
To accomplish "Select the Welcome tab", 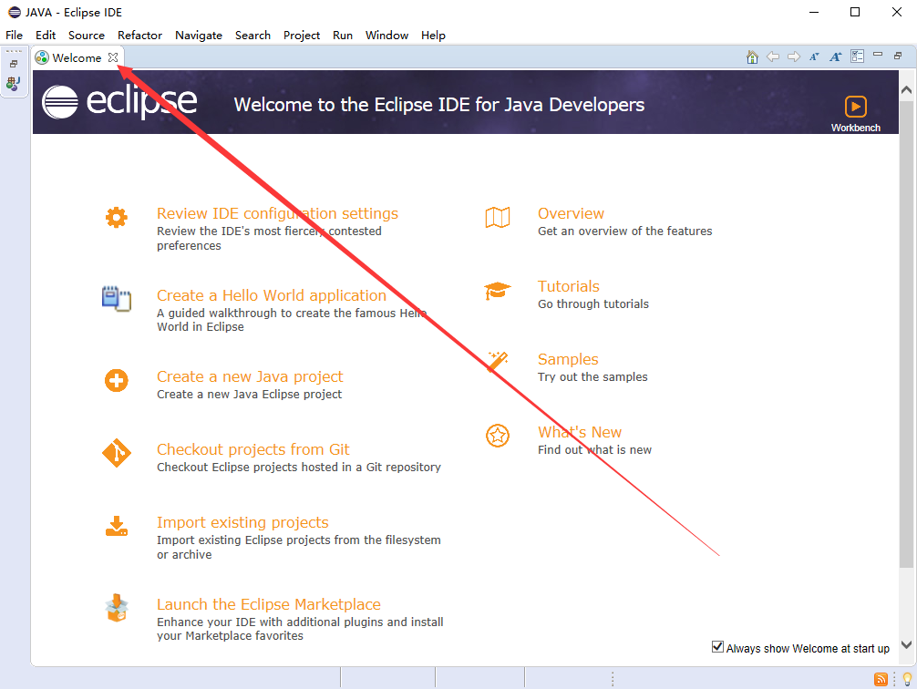I will tap(77, 57).
